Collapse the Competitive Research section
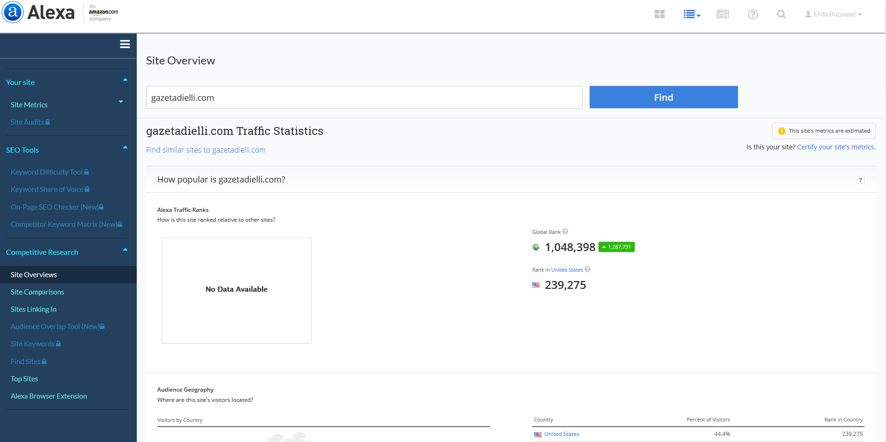 (x=125, y=250)
